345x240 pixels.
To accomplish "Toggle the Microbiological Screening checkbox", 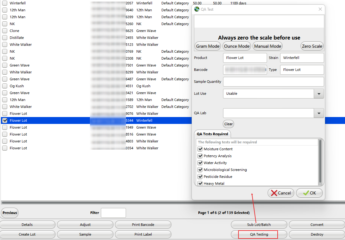I will (x=200, y=170).
